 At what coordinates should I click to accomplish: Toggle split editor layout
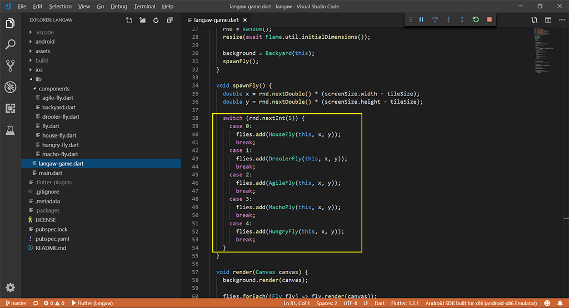(x=548, y=21)
